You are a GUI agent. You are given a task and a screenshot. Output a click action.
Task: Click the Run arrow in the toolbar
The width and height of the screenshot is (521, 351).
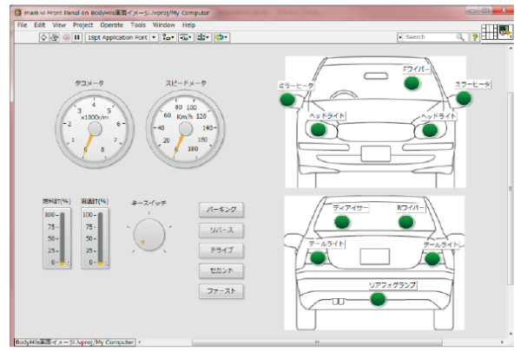[43, 37]
